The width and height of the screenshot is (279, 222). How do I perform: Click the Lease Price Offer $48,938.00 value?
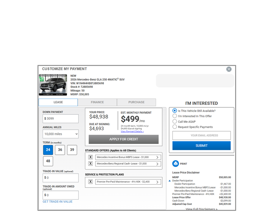click(x=225, y=197)
